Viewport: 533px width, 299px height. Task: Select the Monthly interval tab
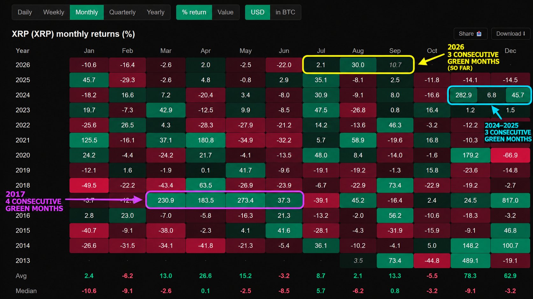point(87,12)
